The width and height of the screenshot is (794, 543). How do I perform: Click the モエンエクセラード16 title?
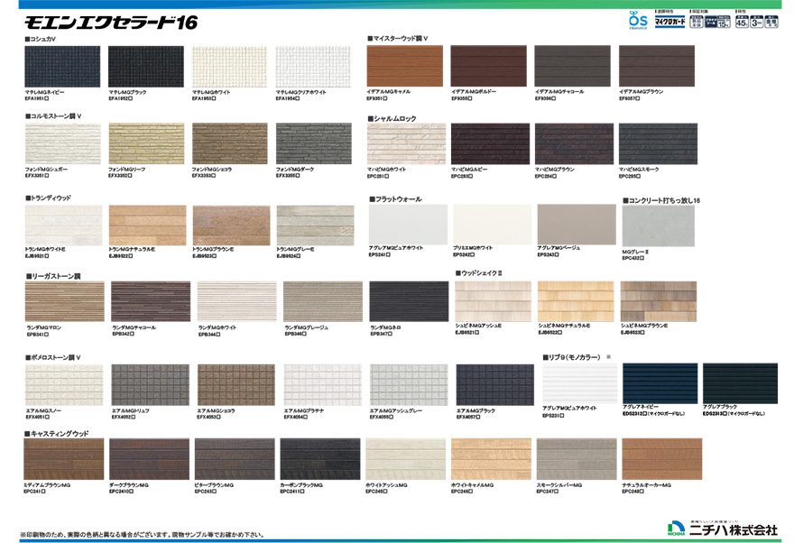tap(111, 23)
